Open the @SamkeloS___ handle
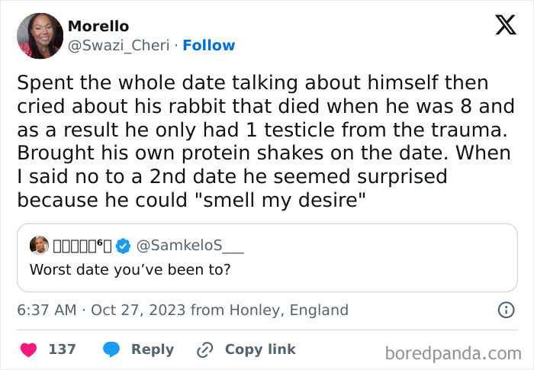534x370 pixels. point(179,246)
